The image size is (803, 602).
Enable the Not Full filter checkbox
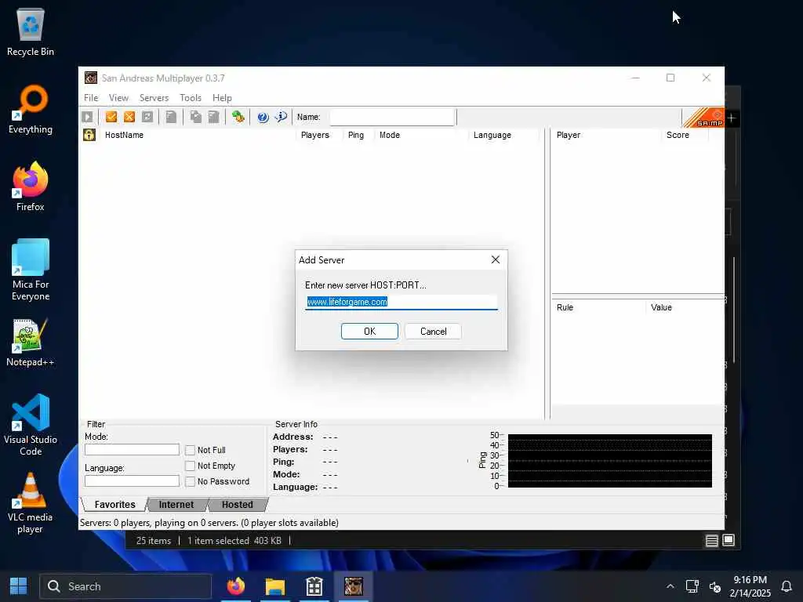190,450
